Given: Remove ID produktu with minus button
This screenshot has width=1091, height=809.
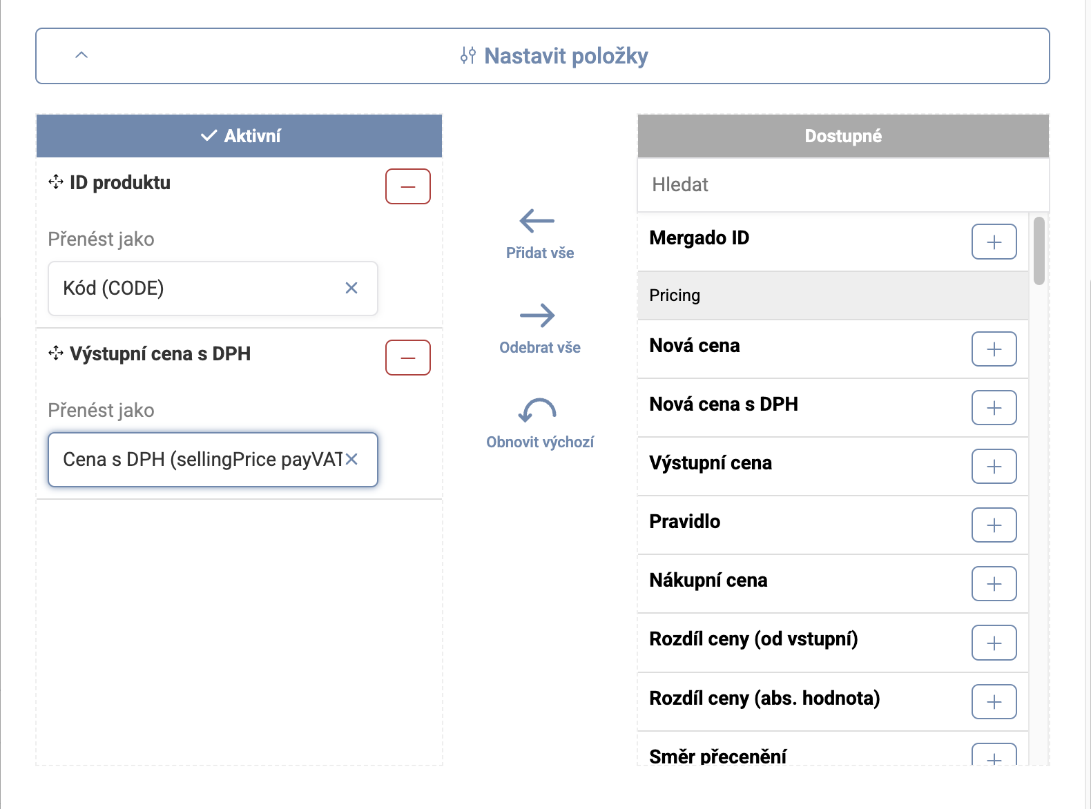Looking at the screenshot, I should tap(407, 186).
